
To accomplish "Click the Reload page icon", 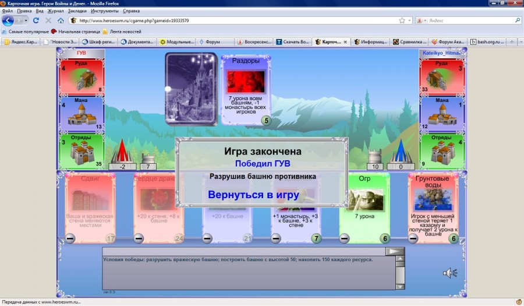I will pyautogui.click(x=36, y=20).
